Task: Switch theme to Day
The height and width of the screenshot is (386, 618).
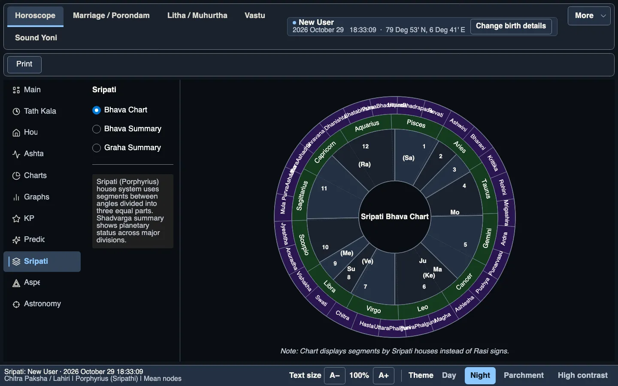Action: pyautogui.click(x=449, y=376)
